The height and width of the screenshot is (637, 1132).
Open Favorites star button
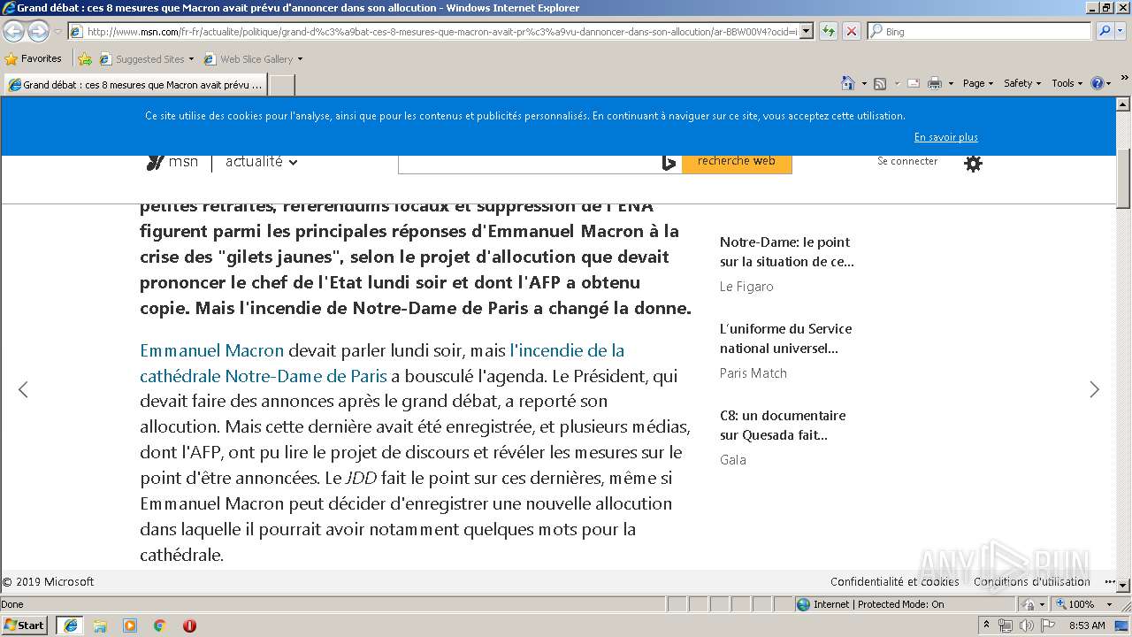34,58
